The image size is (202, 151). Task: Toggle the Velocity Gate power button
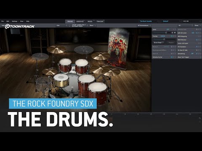click(x=197, y=29)
